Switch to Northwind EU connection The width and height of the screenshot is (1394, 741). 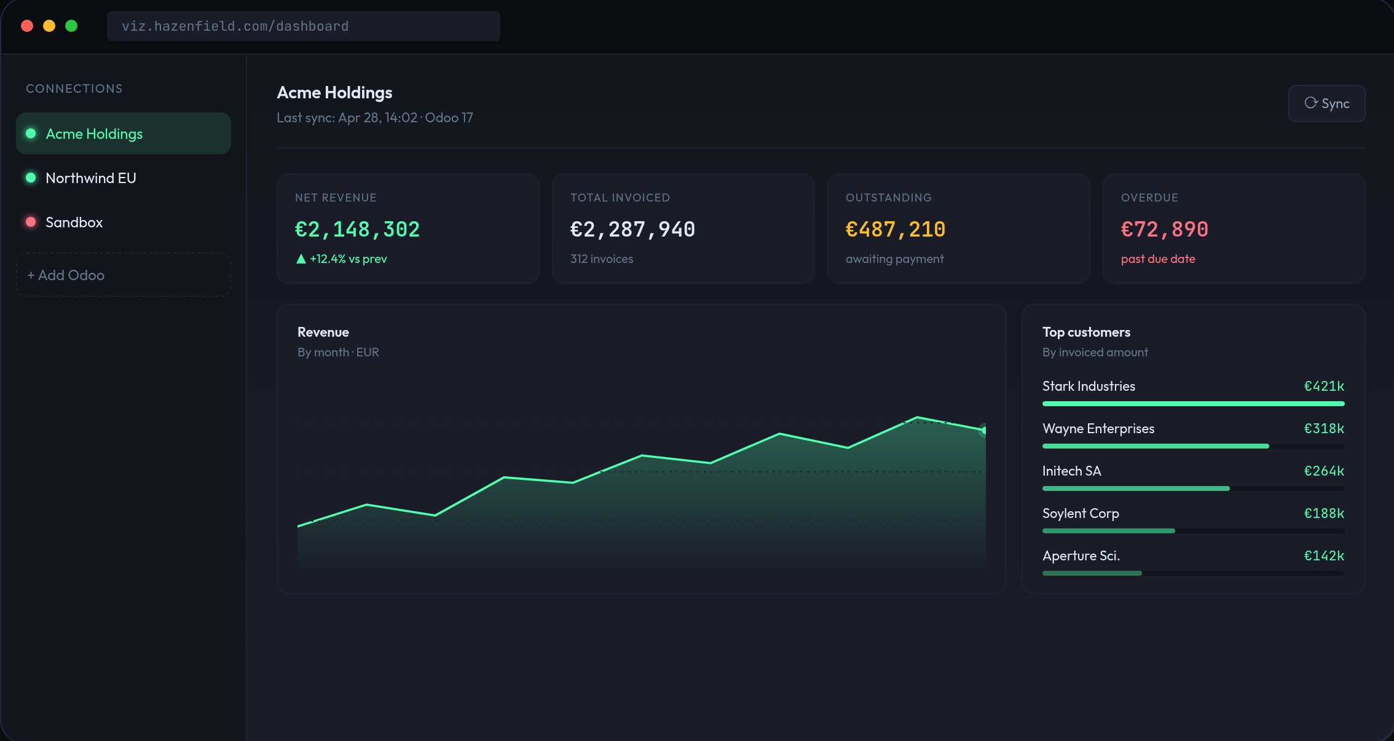click(x=124, y=178)
